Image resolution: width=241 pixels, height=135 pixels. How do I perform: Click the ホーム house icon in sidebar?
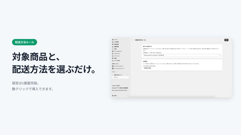click(113, 40)
